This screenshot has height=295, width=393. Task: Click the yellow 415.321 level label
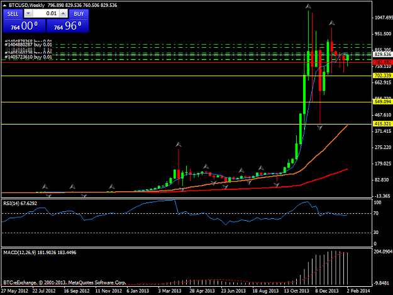point(382,124)
